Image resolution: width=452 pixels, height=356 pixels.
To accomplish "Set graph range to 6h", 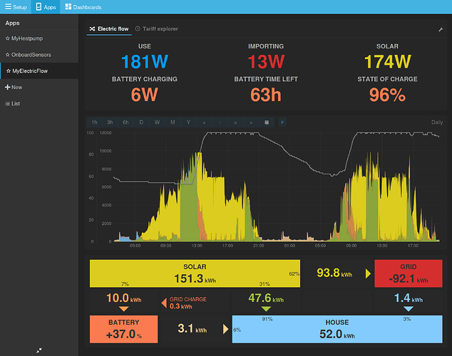I will (125, 122).
